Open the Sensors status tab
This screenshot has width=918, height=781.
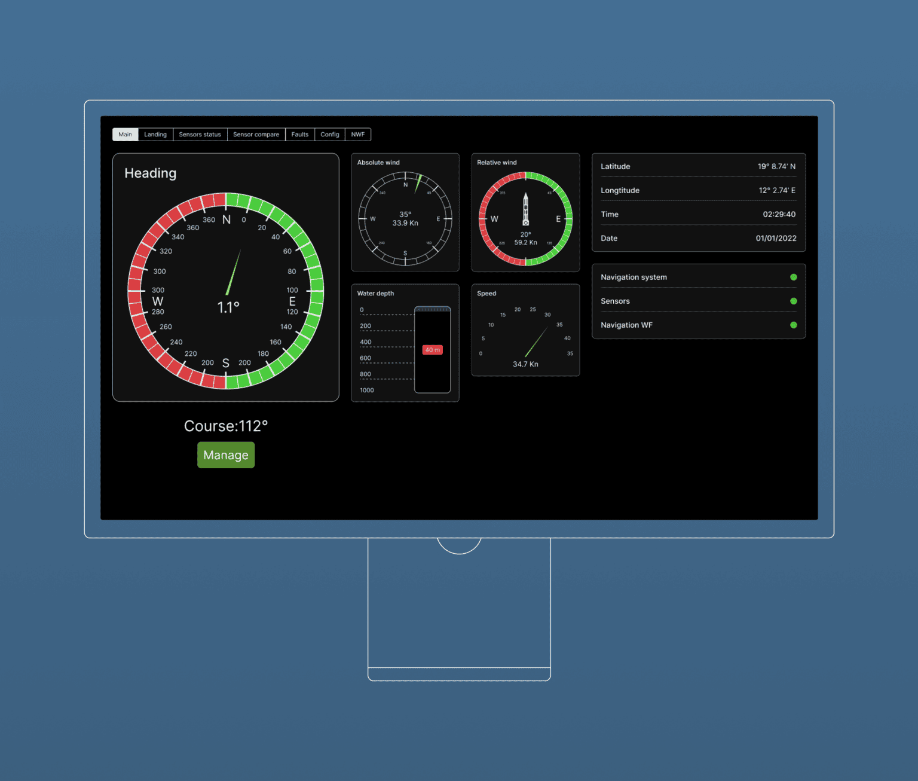point(200,135)
